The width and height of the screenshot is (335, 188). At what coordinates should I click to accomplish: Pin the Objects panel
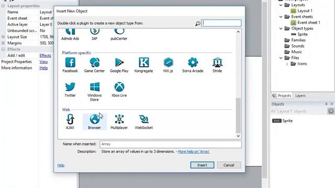(x=326, y=104)
